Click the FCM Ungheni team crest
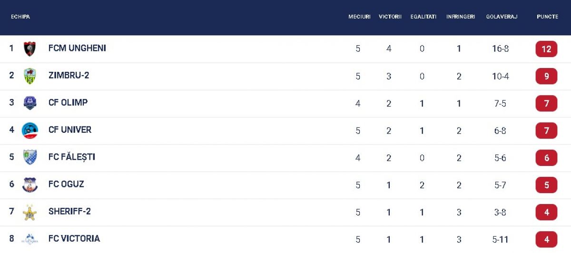 pos(30,49)
